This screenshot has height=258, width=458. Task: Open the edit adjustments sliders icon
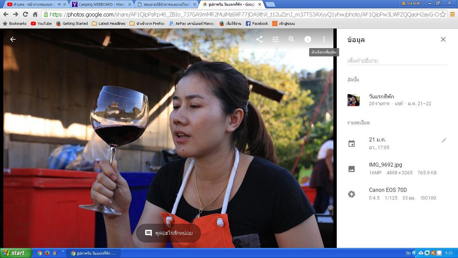tap(275, 39)
